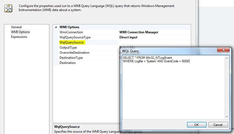This screenshot has width=234, height=134.
Task: Click the WMI task editor clipboard icon
Action: (8, 8)
